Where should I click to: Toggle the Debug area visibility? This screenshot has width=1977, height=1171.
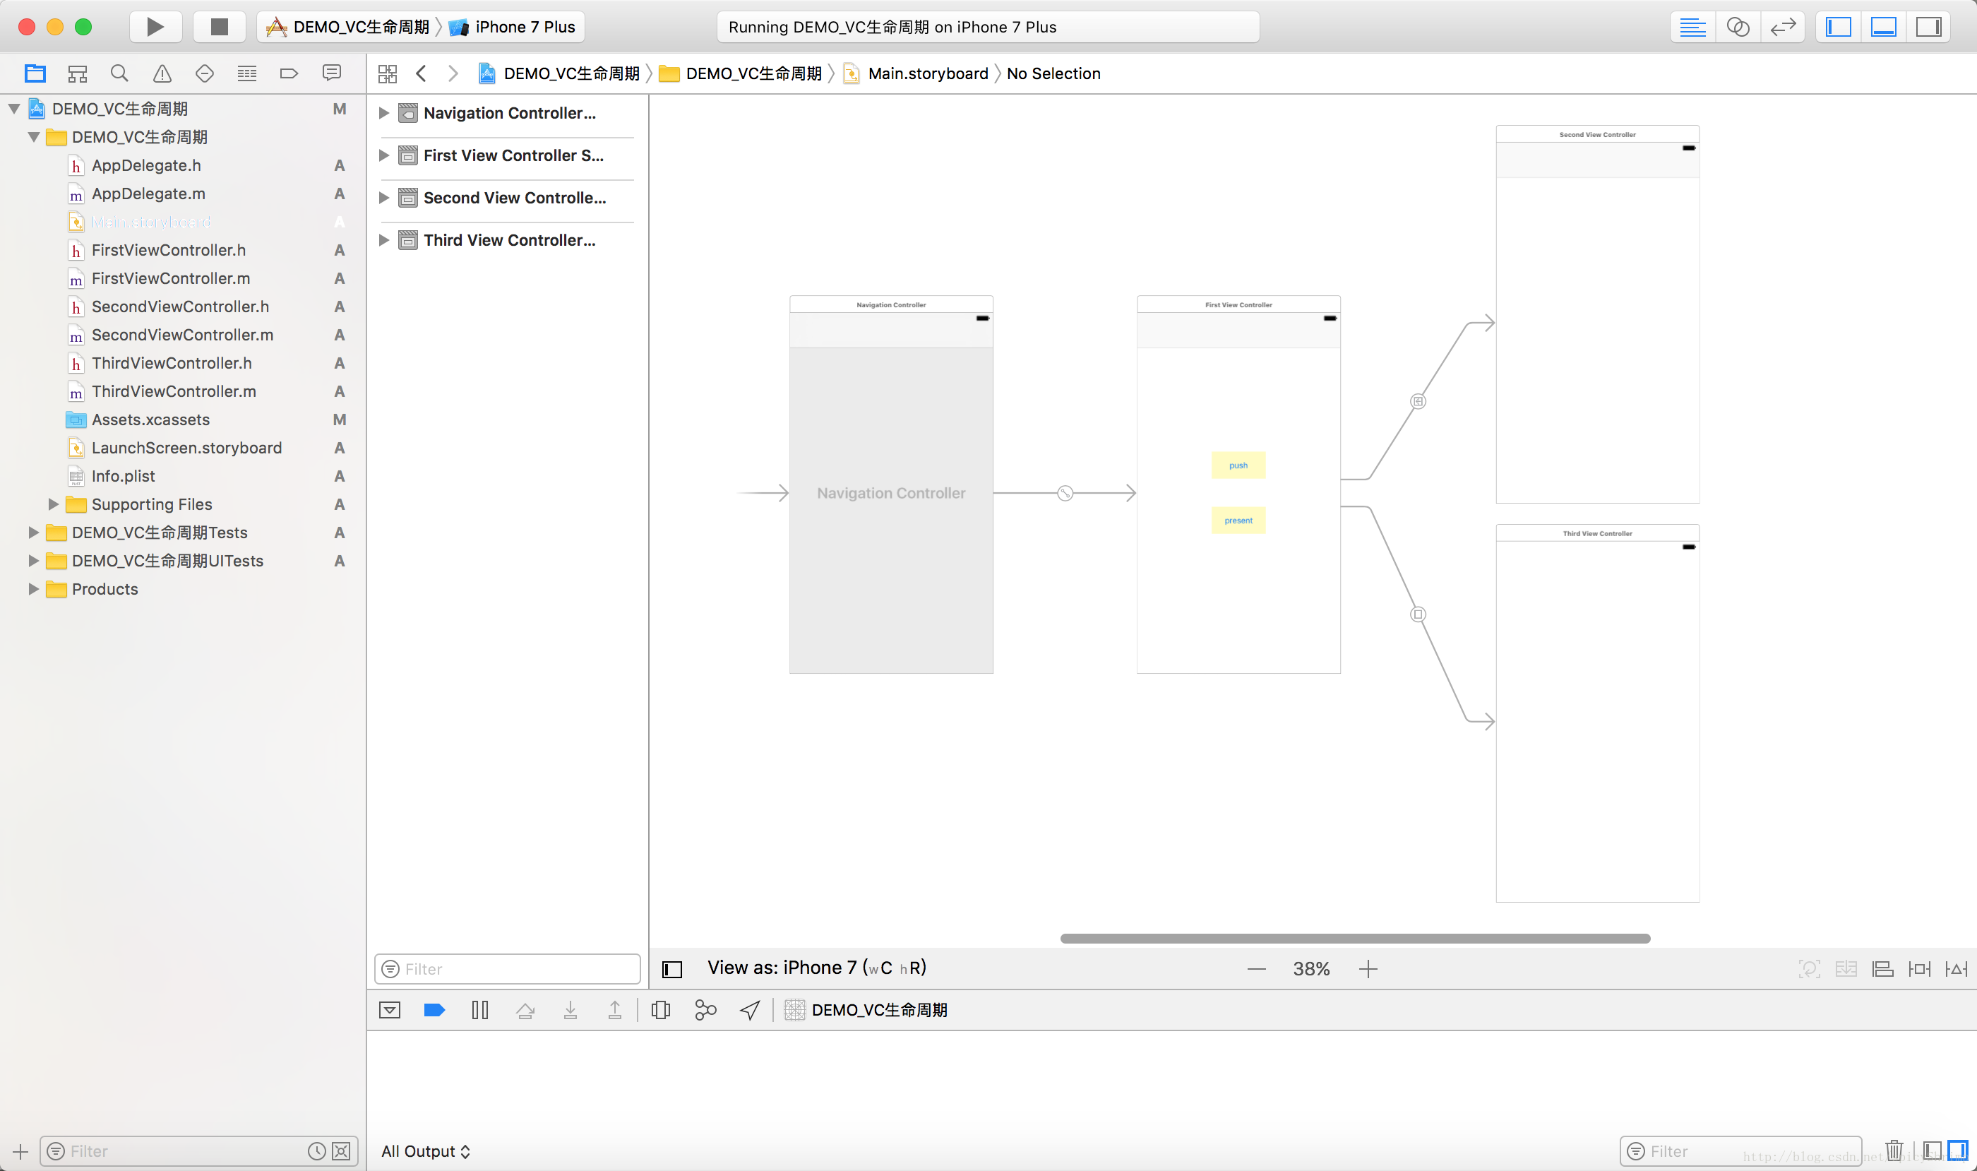pyautogui.click(x=1883, y=27)
